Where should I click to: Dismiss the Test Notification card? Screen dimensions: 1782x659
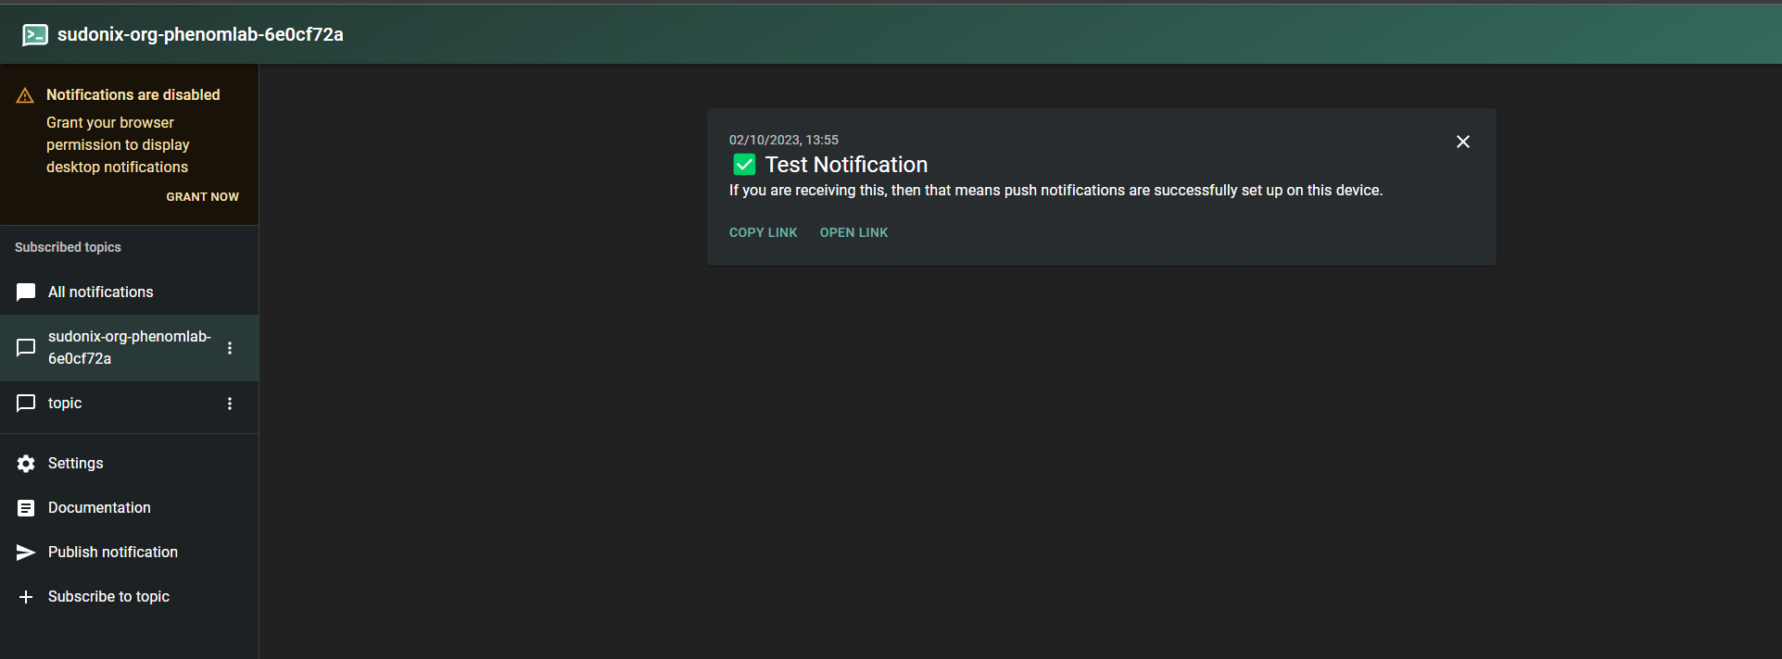[x=1462, y=142]
